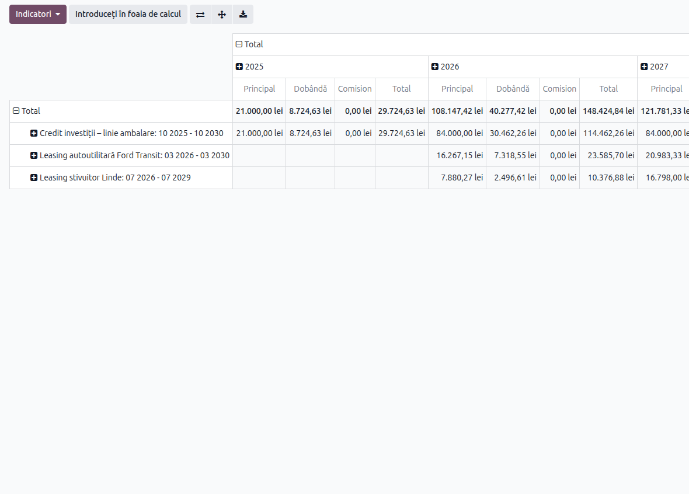The width and height of the screenshot is (689, 494).
Task: Select the 40.277,42 lei cell
Action: point(513,111)
